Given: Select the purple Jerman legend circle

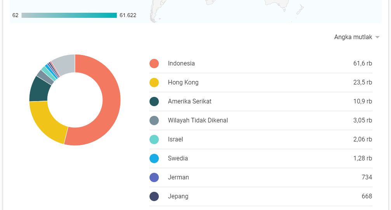Looking at the screenshot, I should click(x=154, y=177).
